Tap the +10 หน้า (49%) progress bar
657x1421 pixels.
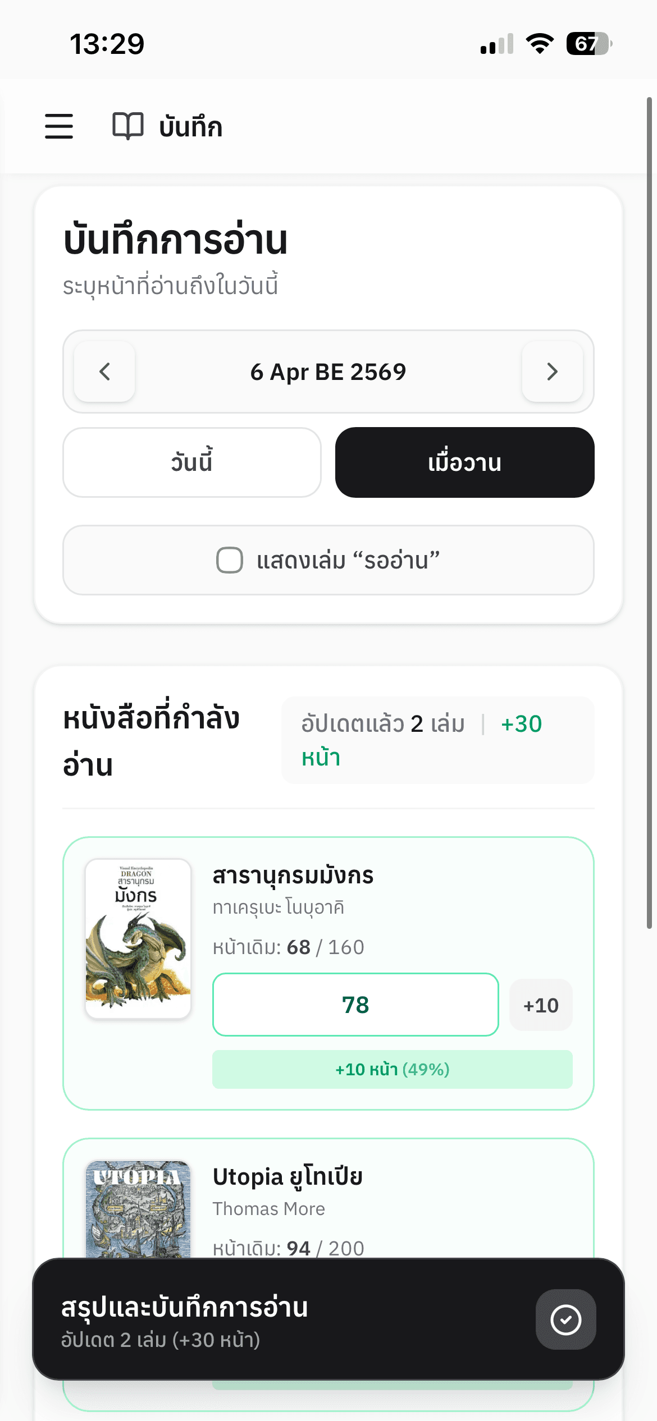392,1069
